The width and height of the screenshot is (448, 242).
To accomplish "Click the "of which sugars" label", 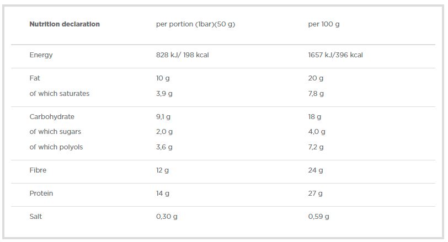I will (55, 132).
